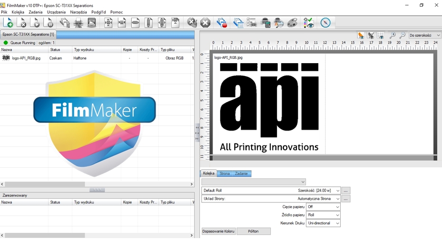
Task: Click the printer icon in the toolbar
Action: (x=79, y=23)
